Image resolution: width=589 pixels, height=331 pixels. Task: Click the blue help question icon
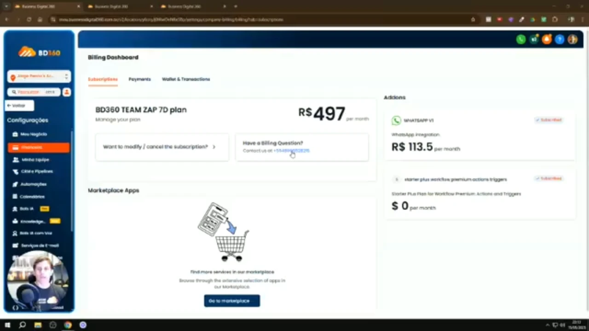[x=560, y=40]
